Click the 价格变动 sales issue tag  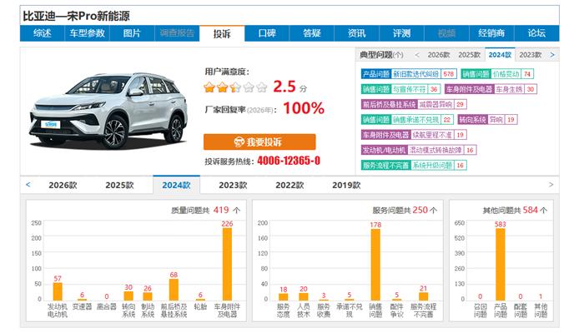click(503, 74)
